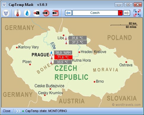This screenshot has height=115, width=144.
Task: Click the CapTemp state: MONITORING text
Action: (x=46, y=111)
